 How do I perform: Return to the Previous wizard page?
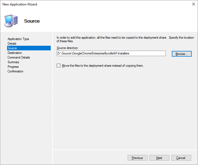tap(137, 158)
